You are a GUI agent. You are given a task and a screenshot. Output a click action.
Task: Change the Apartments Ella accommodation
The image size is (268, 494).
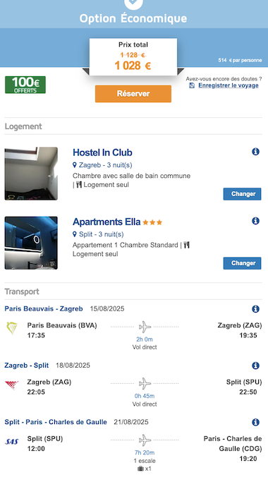242,263
